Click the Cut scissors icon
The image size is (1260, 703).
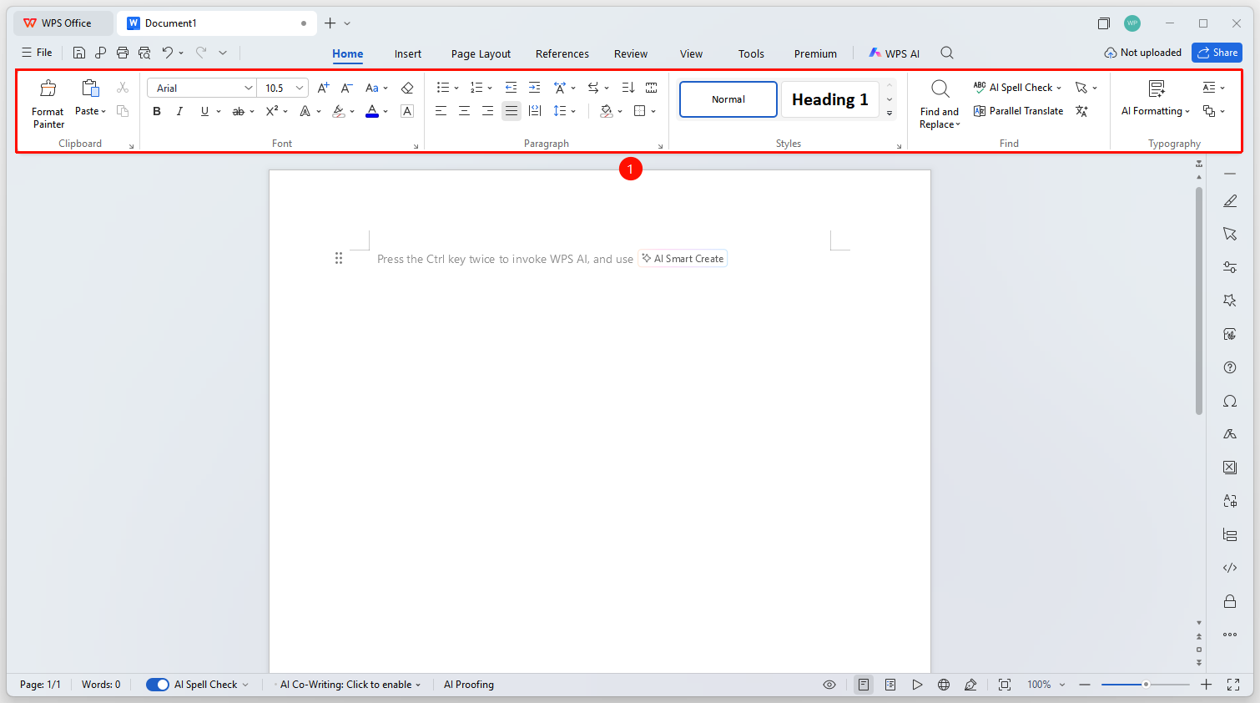click(123, 87)
